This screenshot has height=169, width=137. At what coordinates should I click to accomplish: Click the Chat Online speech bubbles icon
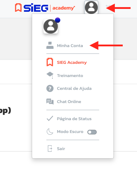tap(50, 102)
